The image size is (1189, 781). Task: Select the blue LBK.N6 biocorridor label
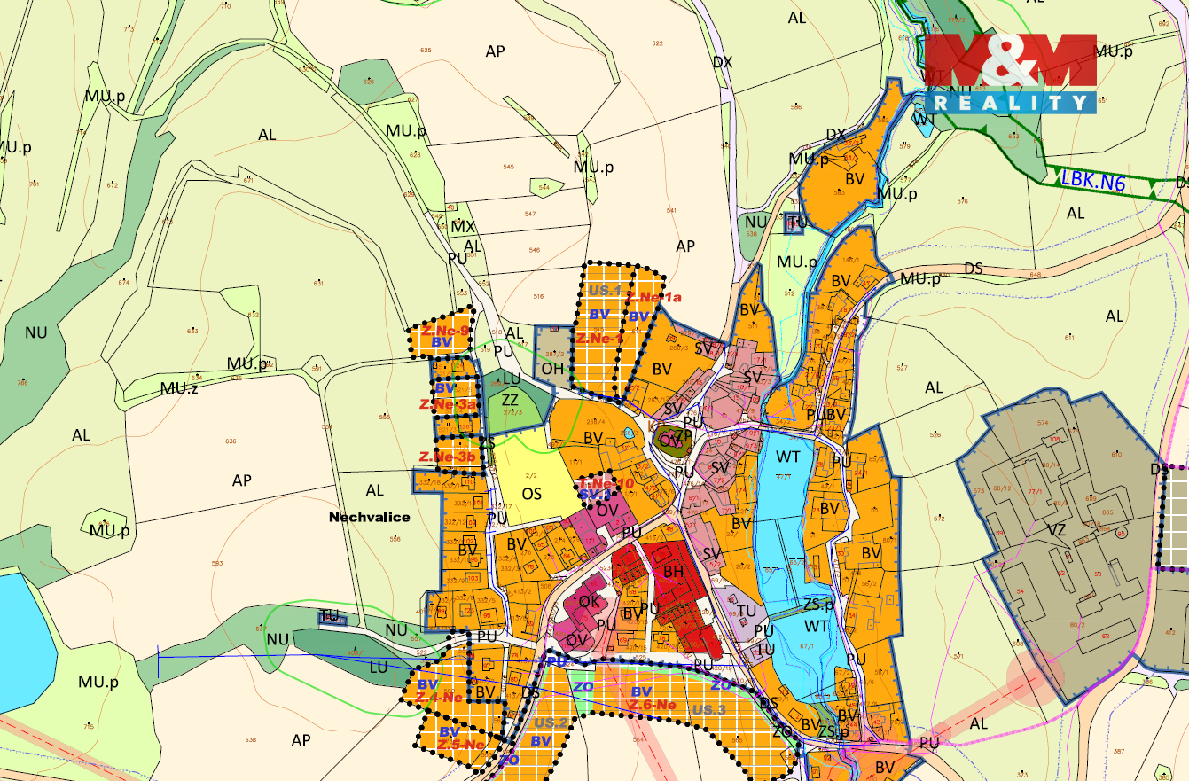pos(1092,178)
